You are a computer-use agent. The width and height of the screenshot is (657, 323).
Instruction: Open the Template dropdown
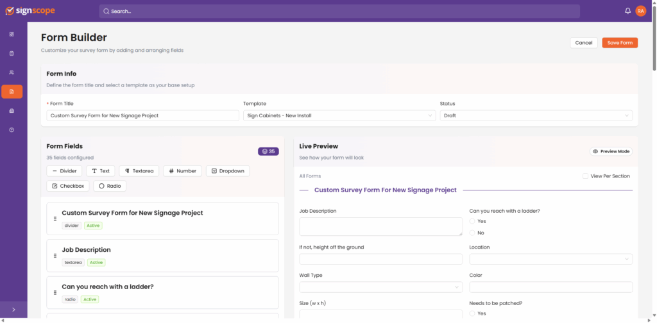point(339,115)
